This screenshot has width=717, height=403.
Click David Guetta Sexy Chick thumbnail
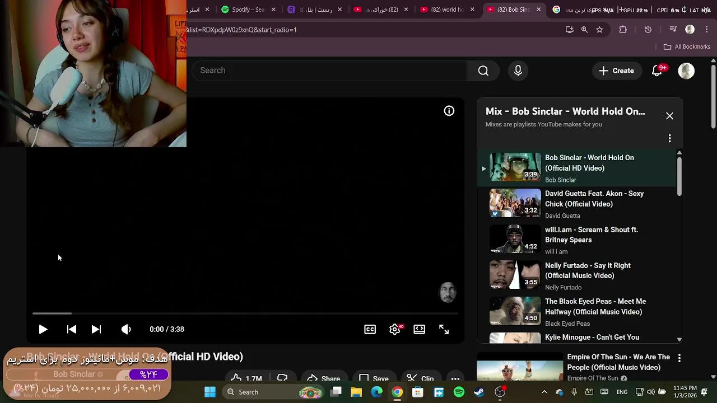click(515, 203)
